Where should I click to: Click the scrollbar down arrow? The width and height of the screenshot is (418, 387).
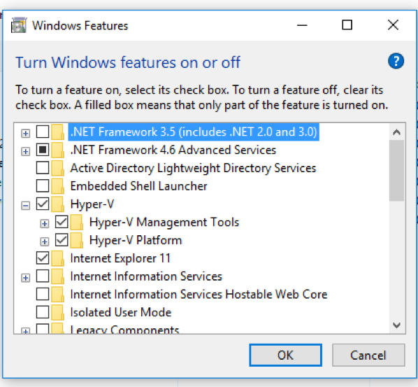click(396, 325)
